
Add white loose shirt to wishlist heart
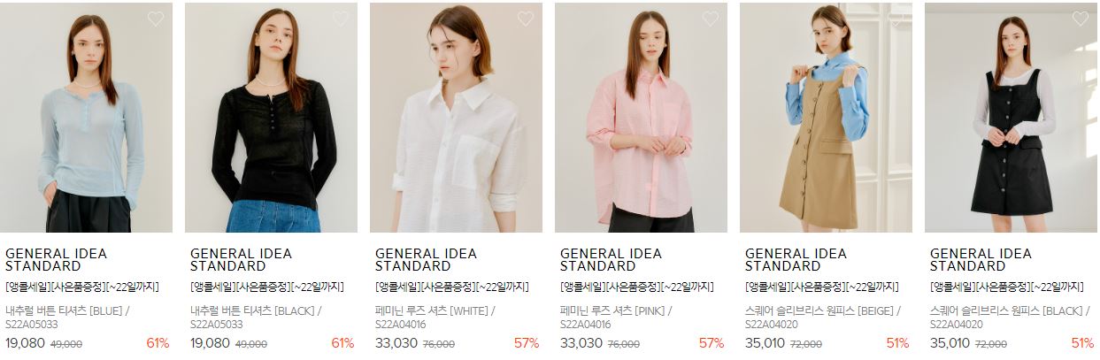(x=526, y=19)
